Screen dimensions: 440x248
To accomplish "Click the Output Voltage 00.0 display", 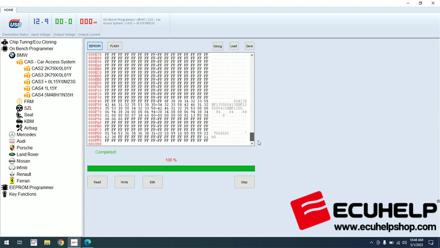I will (x=64, y=21).
